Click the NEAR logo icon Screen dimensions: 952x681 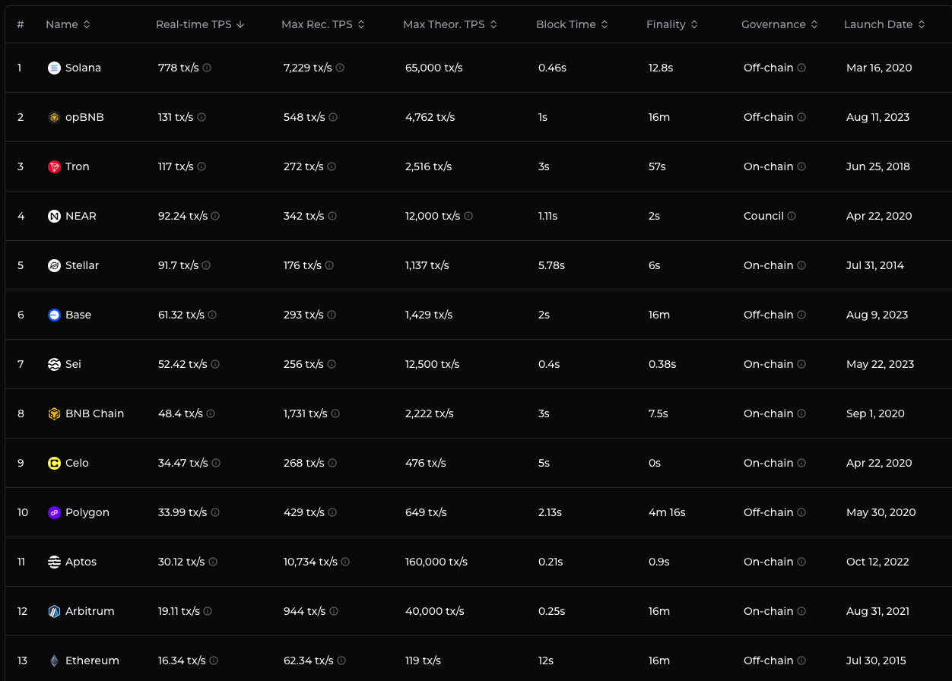[x=54, y=216]
